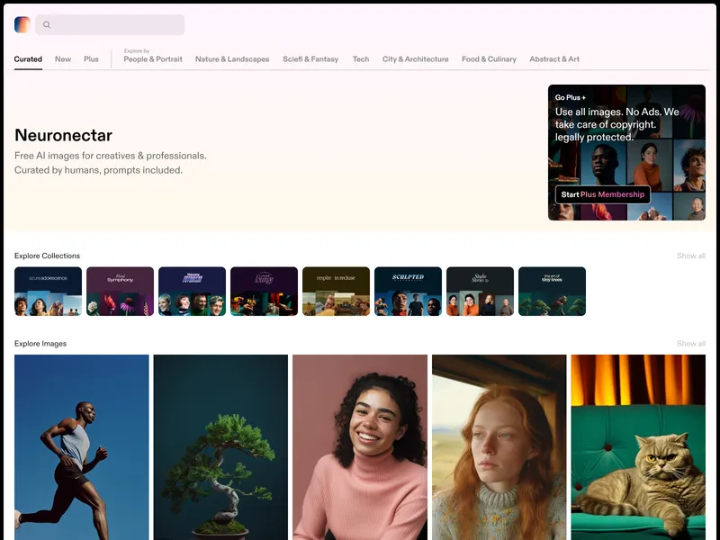Open the grumpy cat on green sofa image
The image size is (720, 540).
[638, 447]
